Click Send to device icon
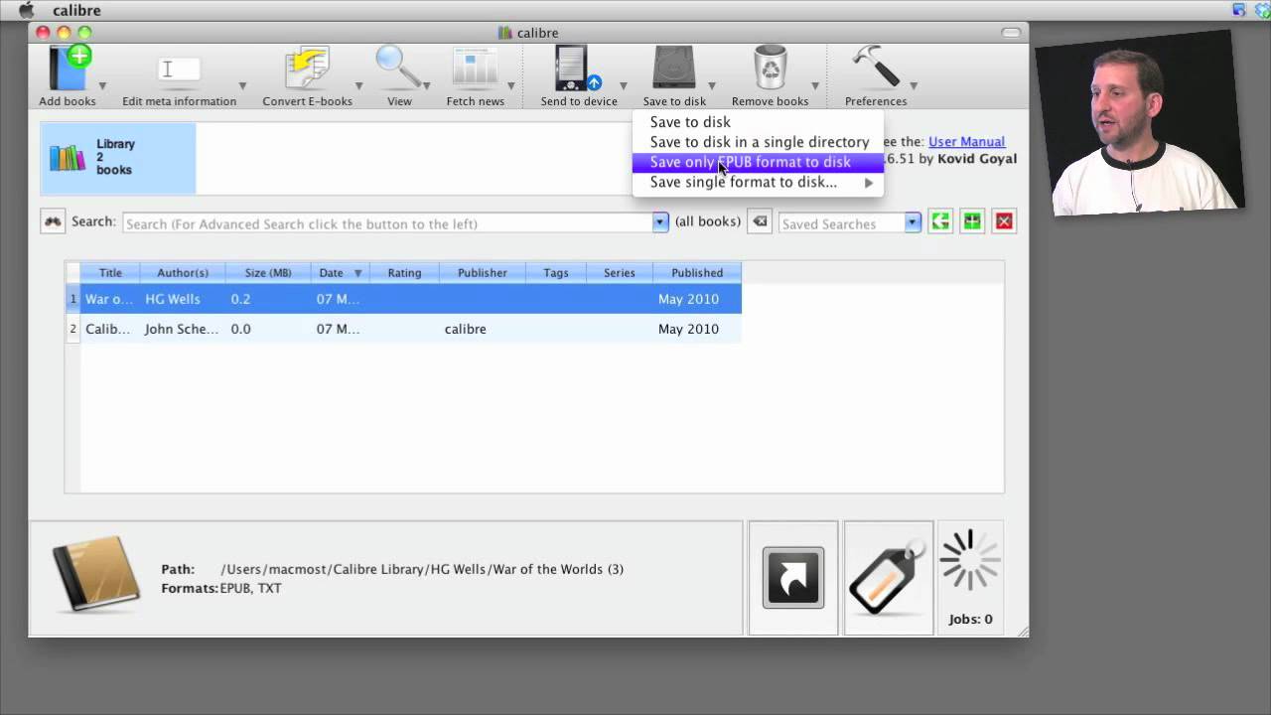 pos(578,70)
